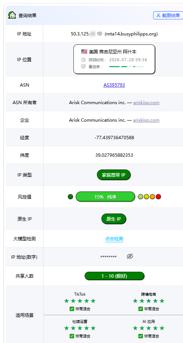
Task: Select the dark green risk level dot
Action: pos(70,197)
